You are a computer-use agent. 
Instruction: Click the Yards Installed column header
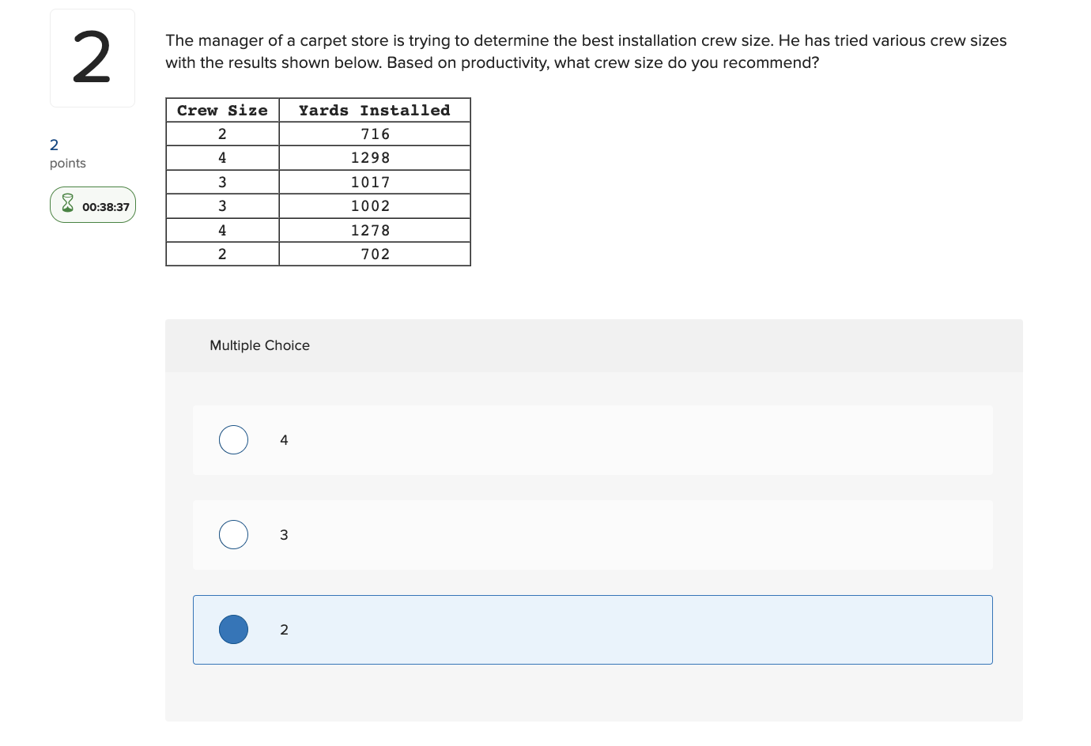coord(374,110)
